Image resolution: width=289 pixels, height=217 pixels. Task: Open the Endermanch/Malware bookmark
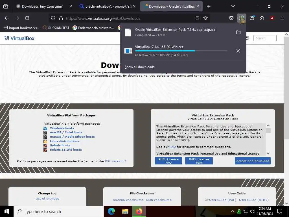point(93,28)
